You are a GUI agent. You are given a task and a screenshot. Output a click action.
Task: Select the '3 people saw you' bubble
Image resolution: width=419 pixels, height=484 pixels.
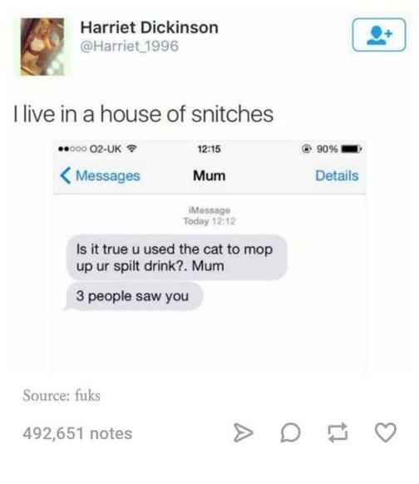134,296
